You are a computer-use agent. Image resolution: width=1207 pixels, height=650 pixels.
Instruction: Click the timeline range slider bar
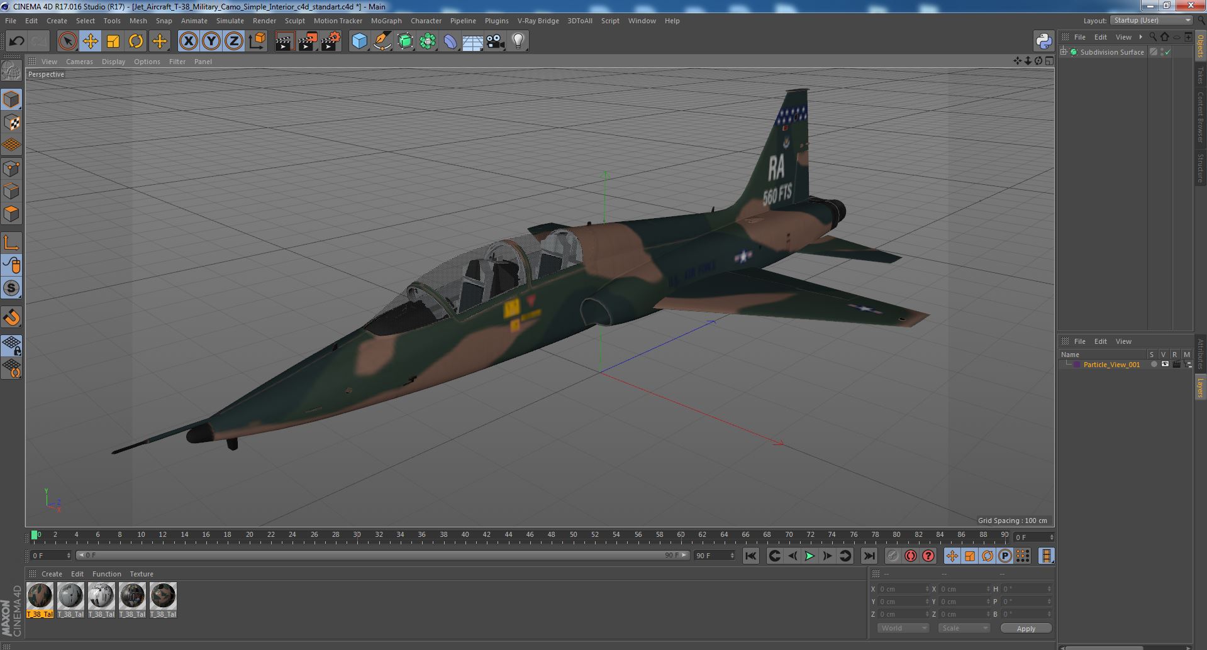[x=383, y=556]
